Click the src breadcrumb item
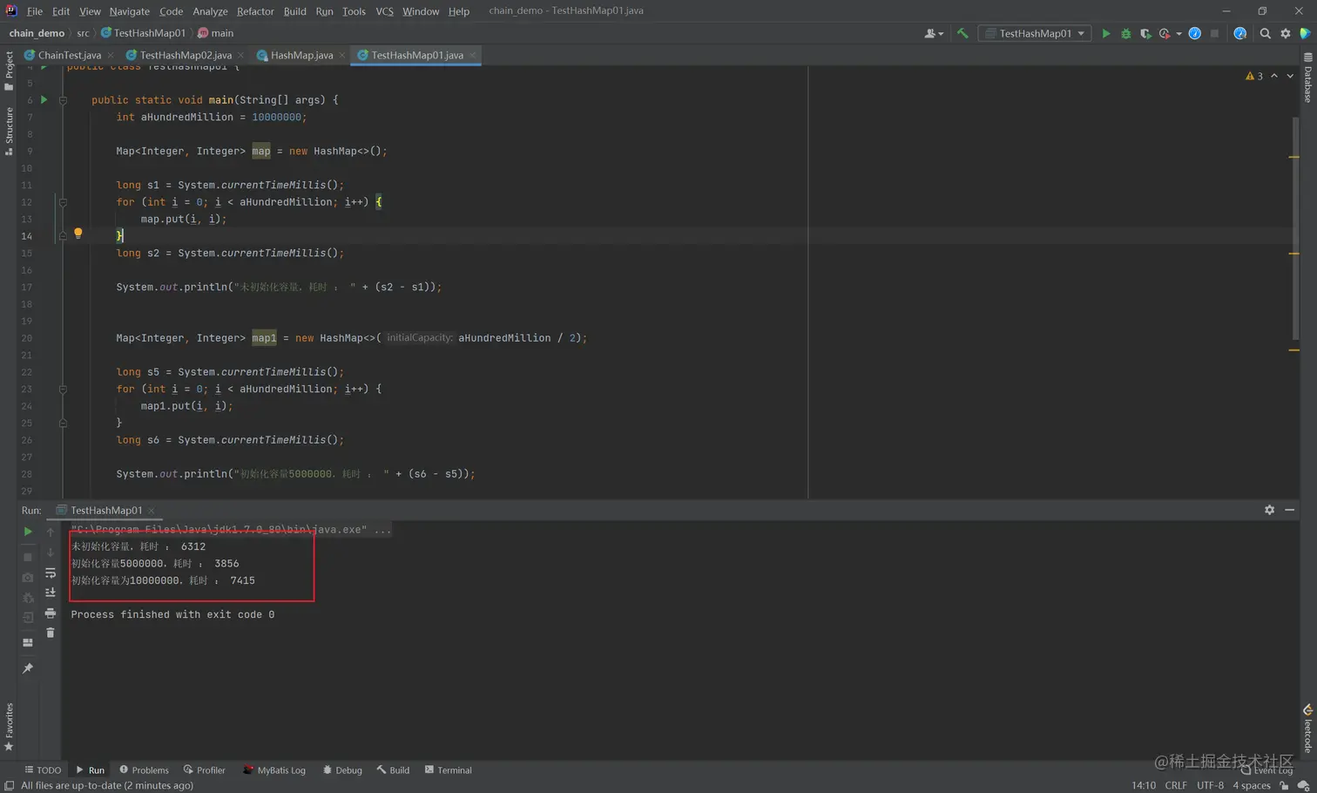Screen dimensions: 1317x793 [x=83, y=33]
